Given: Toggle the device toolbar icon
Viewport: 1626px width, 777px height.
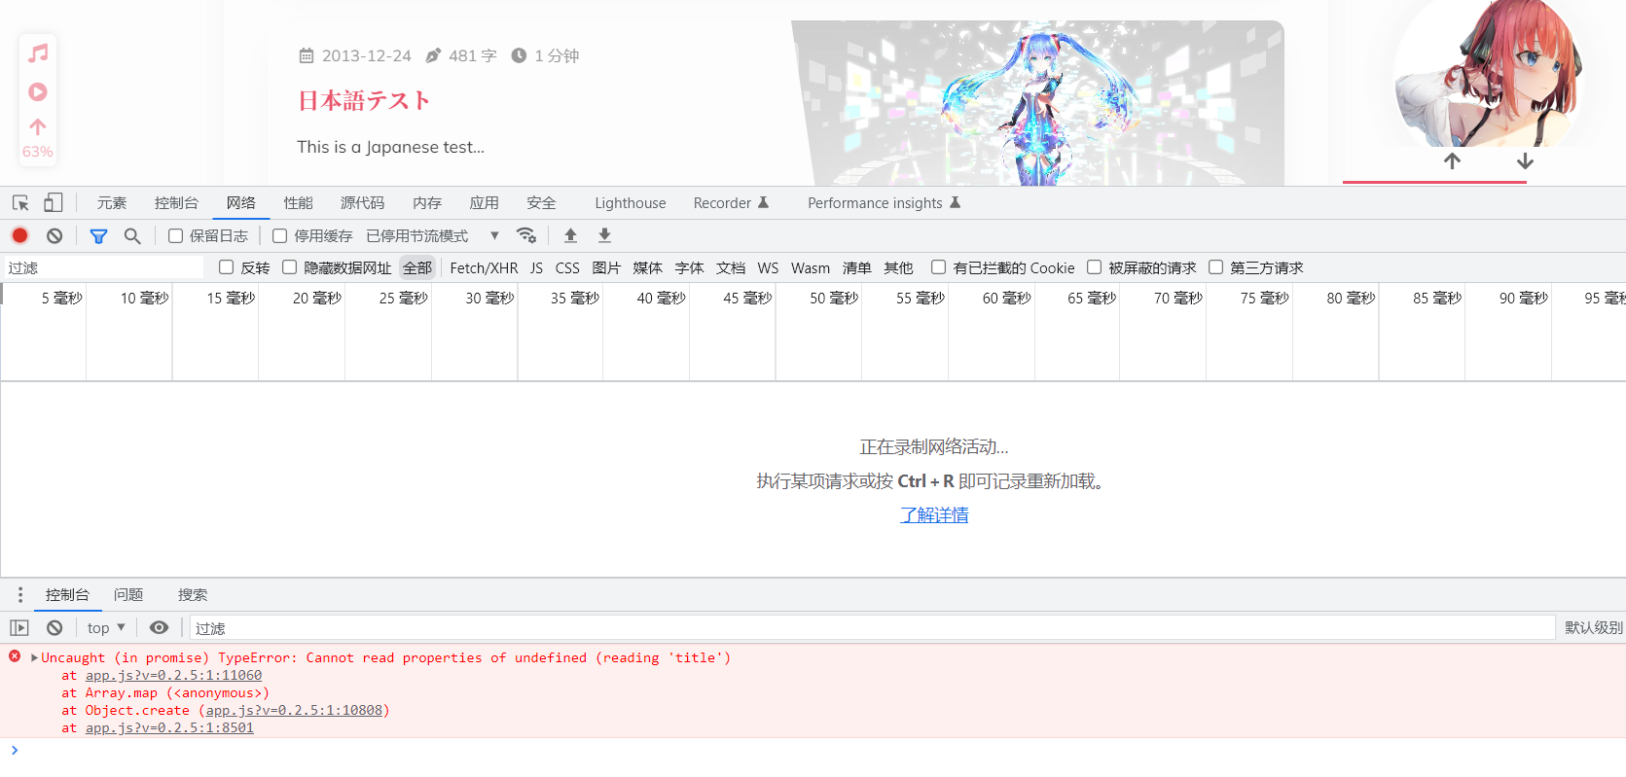Looking at the screenshot, I should (x=53, y=202).
